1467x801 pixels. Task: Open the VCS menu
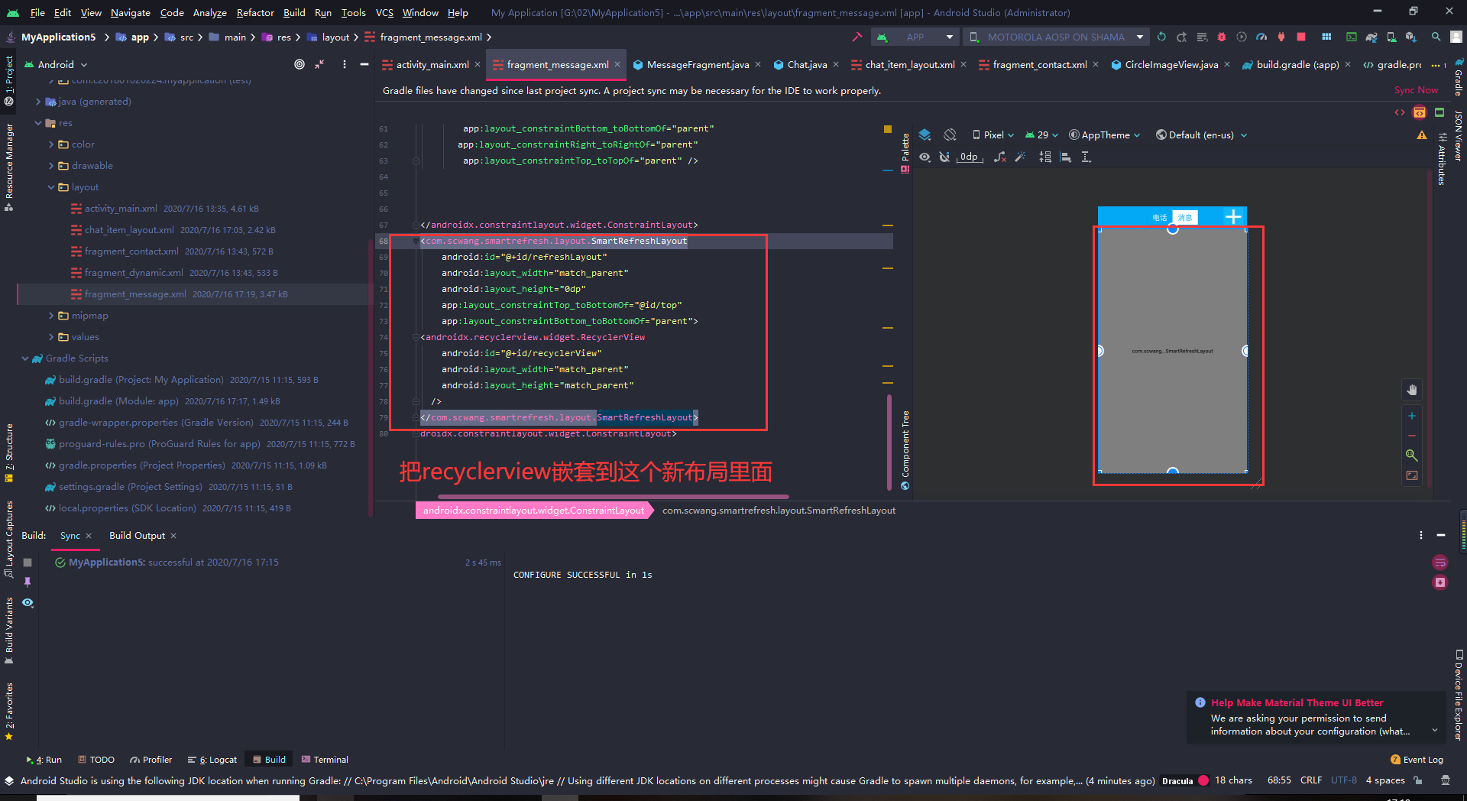coord(384,12)
